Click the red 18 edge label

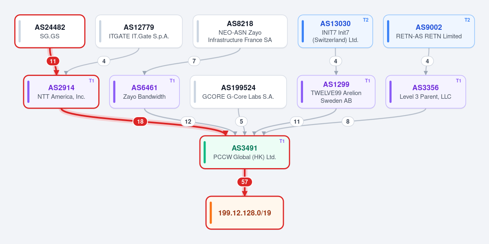tap(140, 122)
